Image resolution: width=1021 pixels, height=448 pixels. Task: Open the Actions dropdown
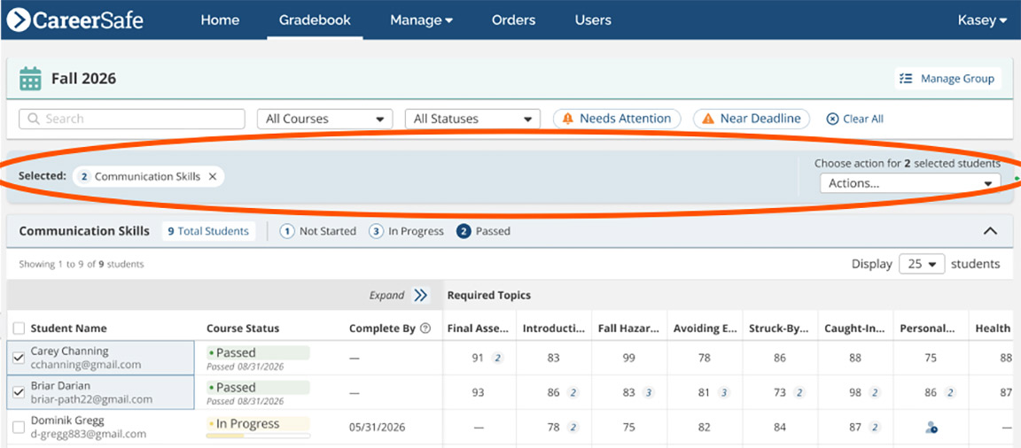point(910,183)
